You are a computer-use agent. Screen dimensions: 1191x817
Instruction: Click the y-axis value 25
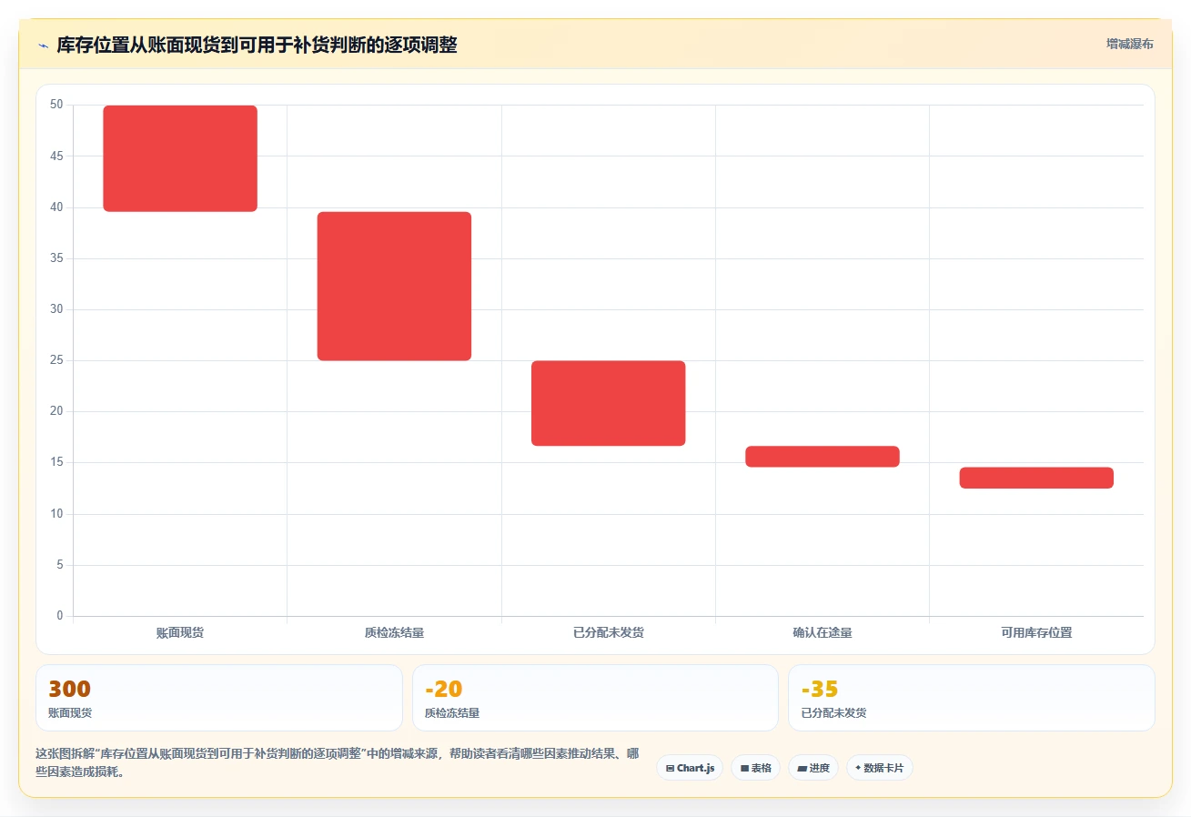[56, 360]
